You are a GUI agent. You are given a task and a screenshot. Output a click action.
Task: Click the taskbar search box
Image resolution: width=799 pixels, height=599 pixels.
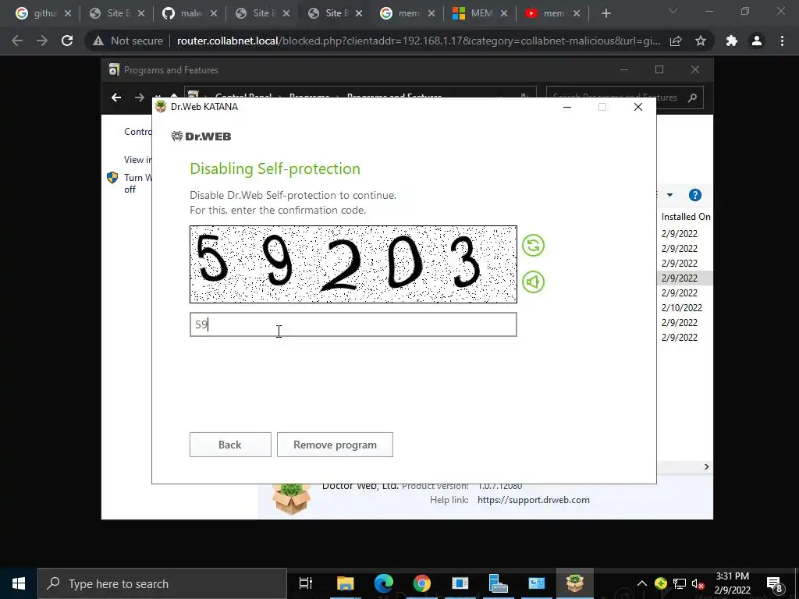click(x=162, y=583)
